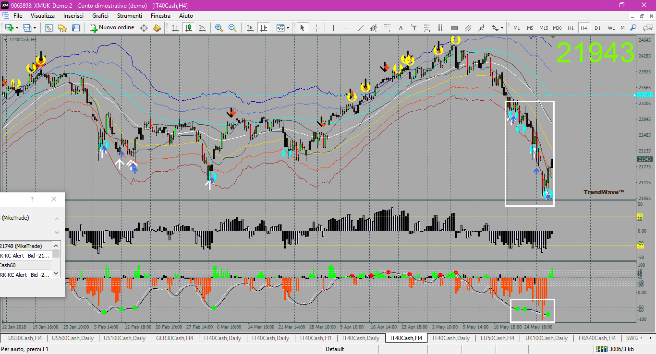
Task: Select the horizontal line drawing tool
Action: tap(347, 28)
